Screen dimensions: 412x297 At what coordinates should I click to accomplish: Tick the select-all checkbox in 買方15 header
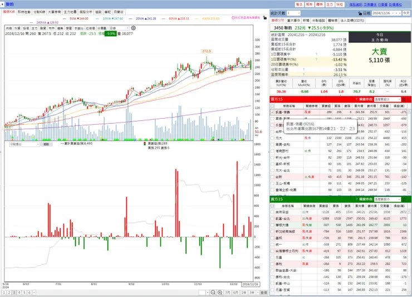tap(272, 106)
